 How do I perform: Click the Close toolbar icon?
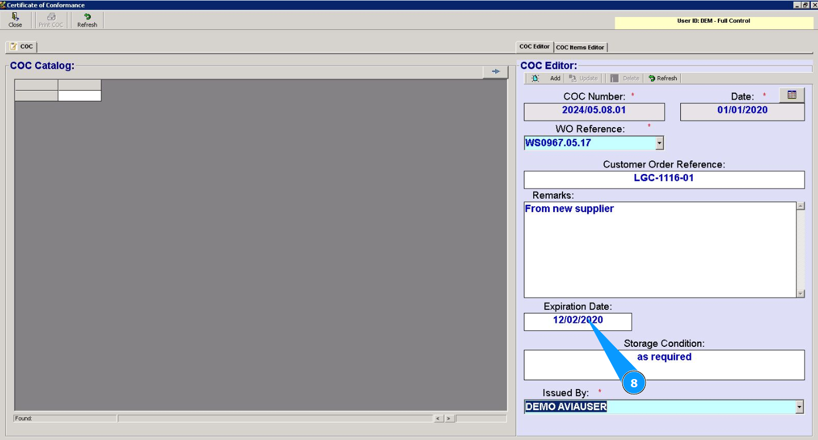[x=15, y=21]
